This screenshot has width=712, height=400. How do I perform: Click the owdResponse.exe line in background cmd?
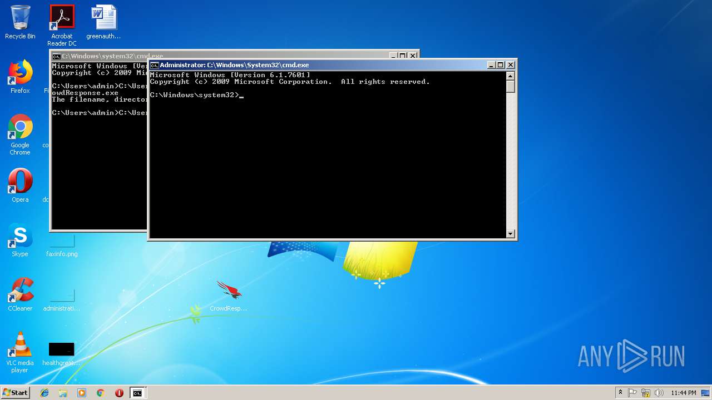(85, 93)
